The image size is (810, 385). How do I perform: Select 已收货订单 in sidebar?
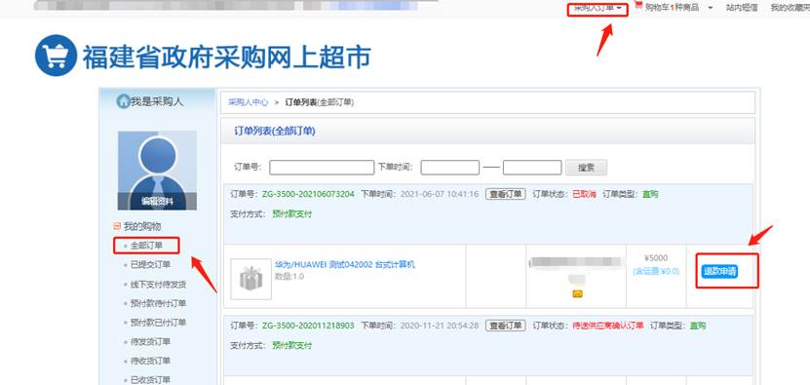tap(150, 380)
